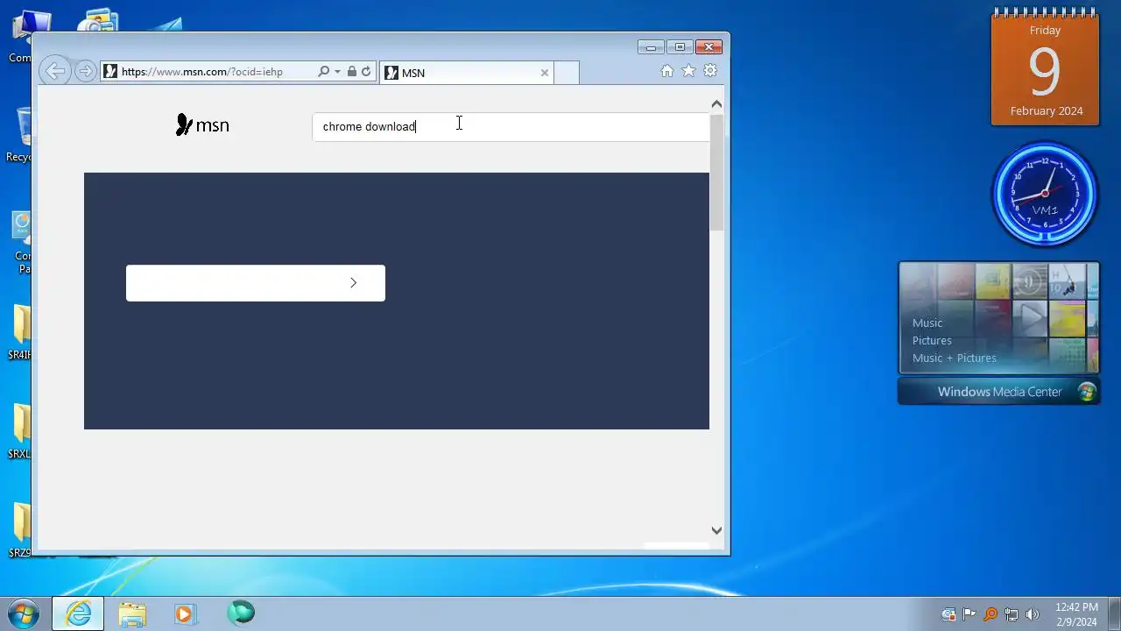1121x631 pixels.
Task: Go back with the browser Back arrow
Action: tap(54, 71)
